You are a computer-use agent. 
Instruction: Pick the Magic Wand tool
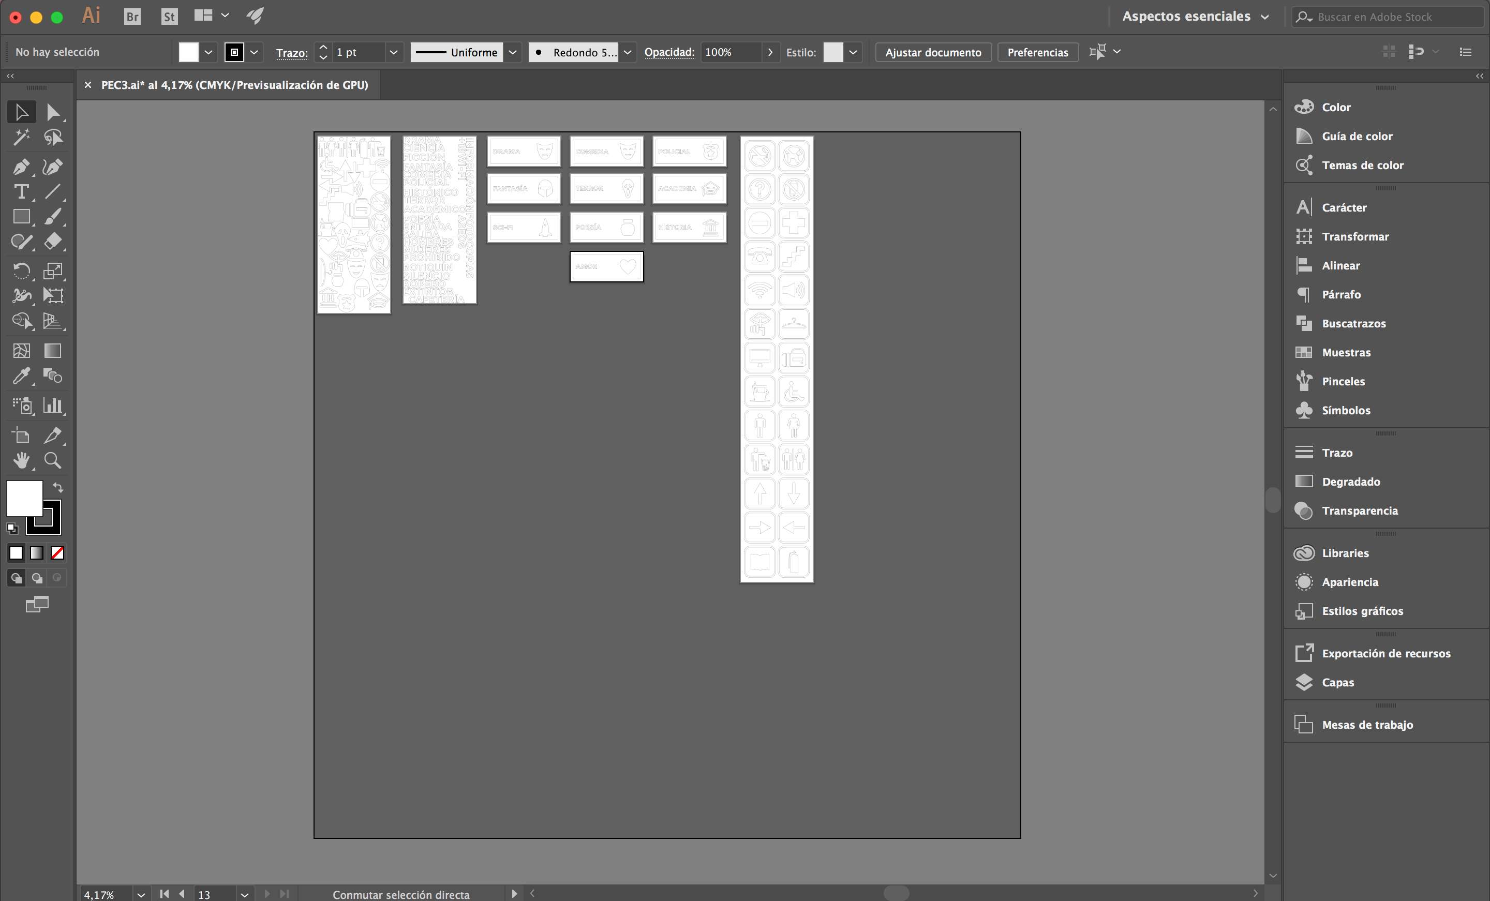(21, 137)
